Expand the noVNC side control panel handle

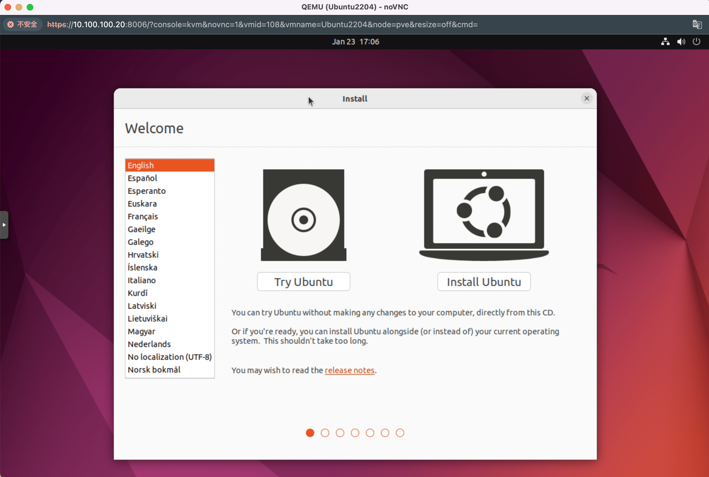pos(4,225)
